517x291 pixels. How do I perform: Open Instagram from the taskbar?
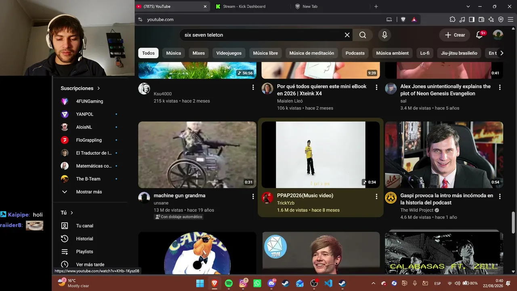pos(243,283)
